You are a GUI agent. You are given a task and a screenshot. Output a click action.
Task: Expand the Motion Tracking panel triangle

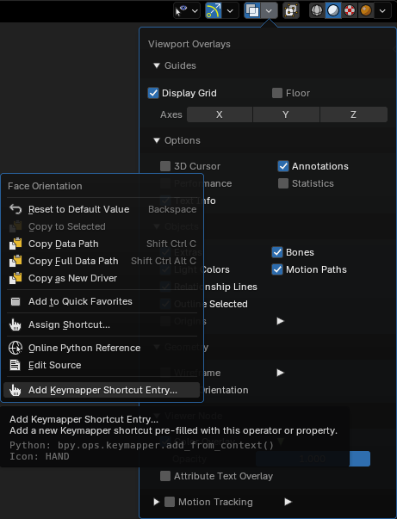(156, 502)
